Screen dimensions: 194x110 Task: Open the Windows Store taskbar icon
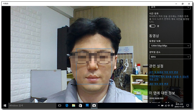(80, 105)
